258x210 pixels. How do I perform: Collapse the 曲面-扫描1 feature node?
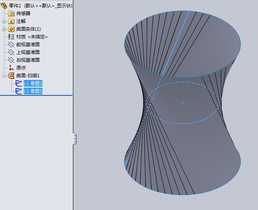4,76
